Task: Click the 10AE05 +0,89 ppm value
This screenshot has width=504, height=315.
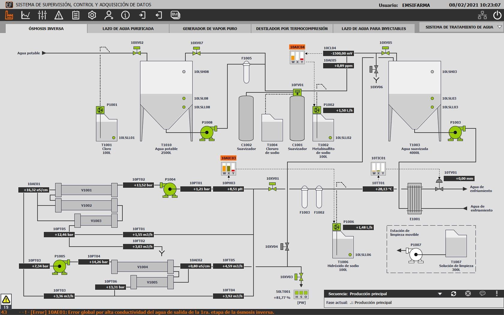Action: point(338,66)
